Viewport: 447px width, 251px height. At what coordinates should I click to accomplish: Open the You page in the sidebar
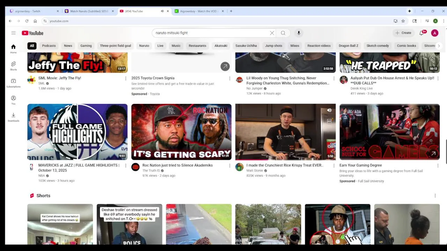click(13, 100)
